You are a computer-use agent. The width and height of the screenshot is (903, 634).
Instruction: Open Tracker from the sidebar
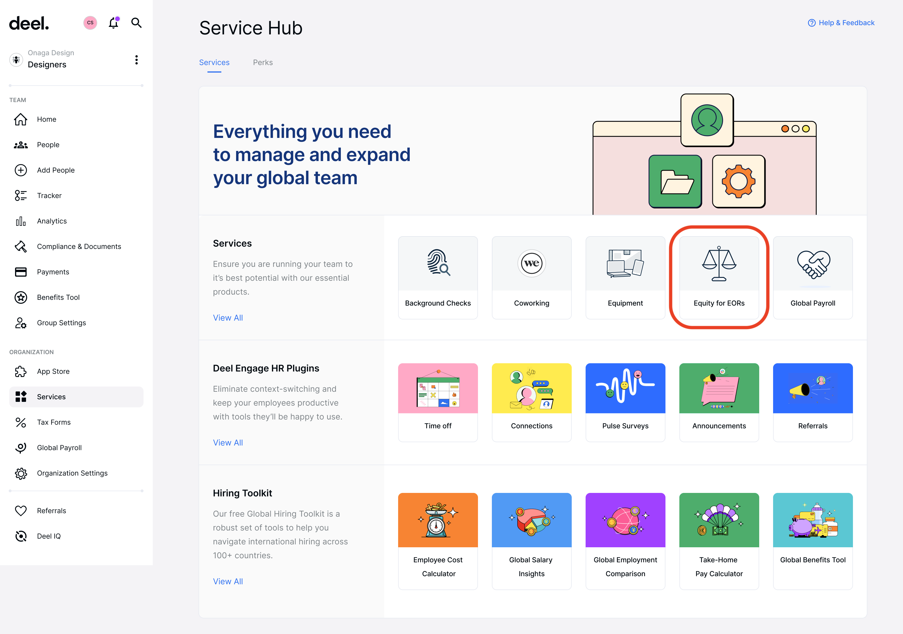pyautogui.click(x=49, y=195)
